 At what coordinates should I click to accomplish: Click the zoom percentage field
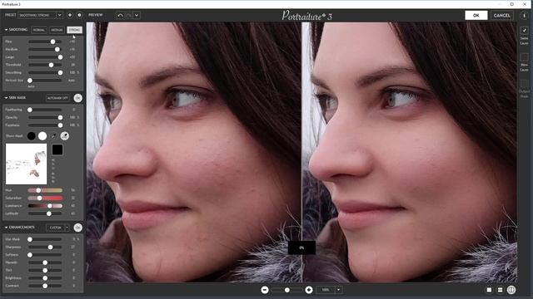(326, 290)
